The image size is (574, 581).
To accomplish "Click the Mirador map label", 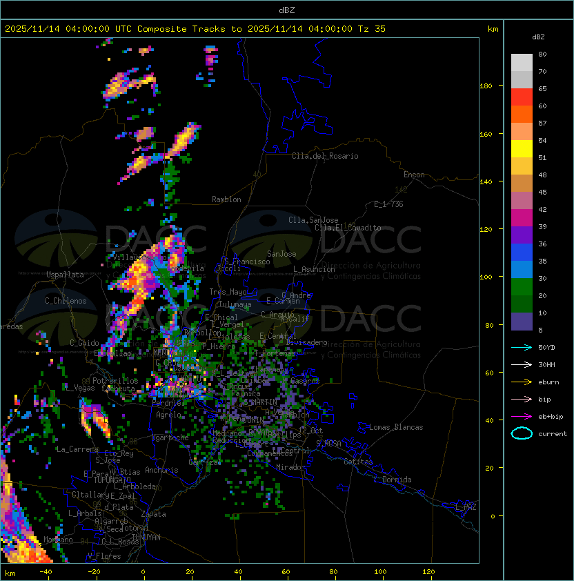I will click(x=290, y=467).
